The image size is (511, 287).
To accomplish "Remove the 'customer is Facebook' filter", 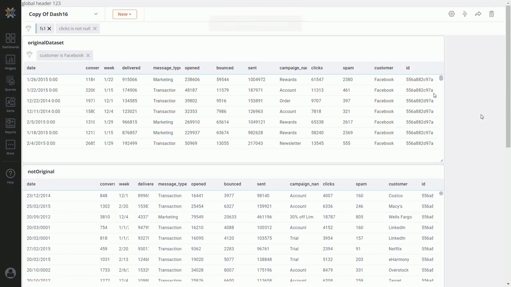I will coord(88,55).
